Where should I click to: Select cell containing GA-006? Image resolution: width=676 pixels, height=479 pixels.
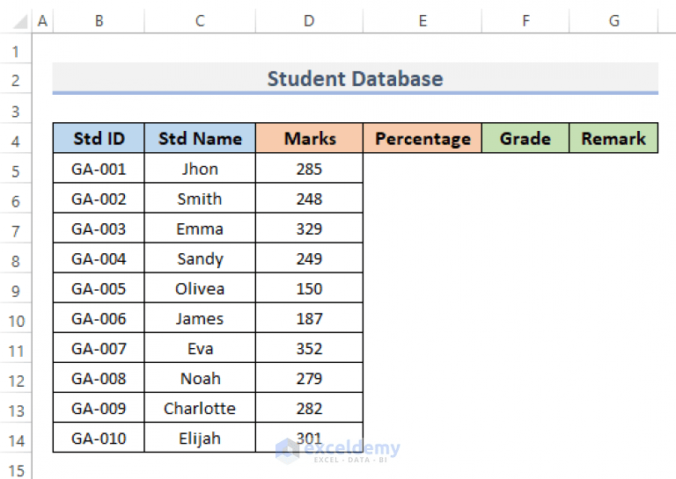99,318
